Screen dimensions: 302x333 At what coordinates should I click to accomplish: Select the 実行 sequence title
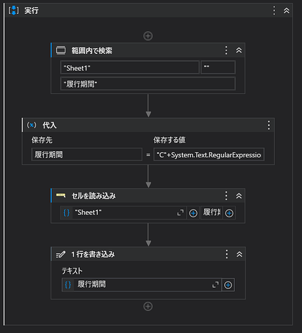[31, 11]
